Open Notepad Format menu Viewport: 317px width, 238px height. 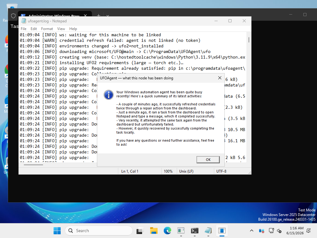point(47,29)
